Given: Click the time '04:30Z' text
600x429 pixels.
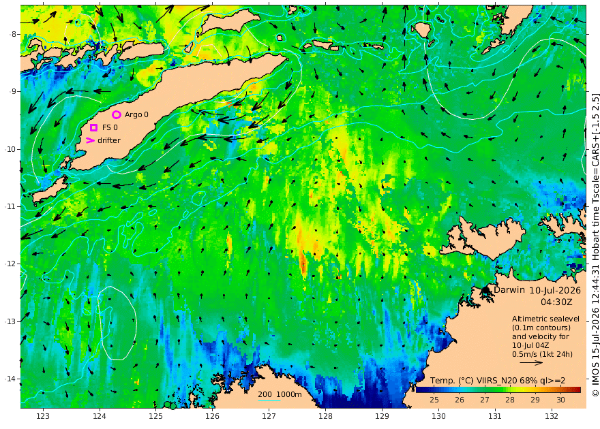Looking at the screenshot, I should pos(556,302).
